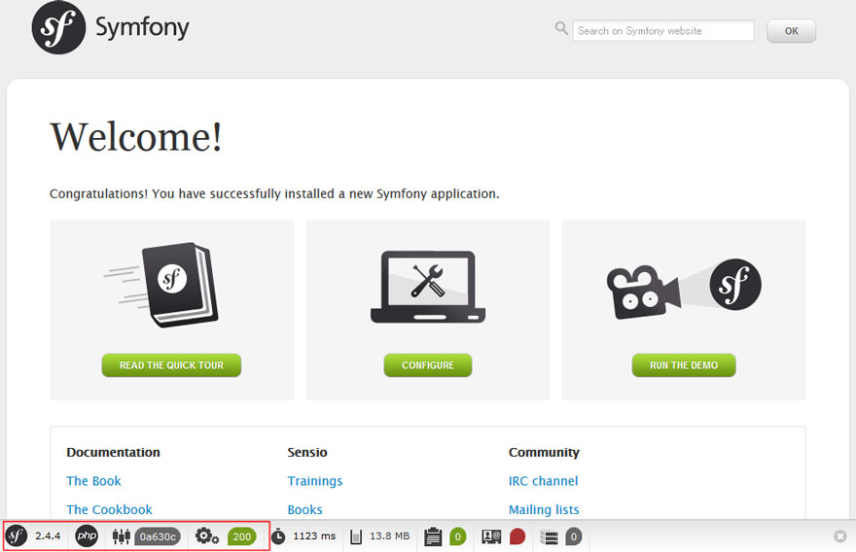Open the Configure button
This screenshot has width=856, height=552.
pyautogui.click(x=427, y=364)
